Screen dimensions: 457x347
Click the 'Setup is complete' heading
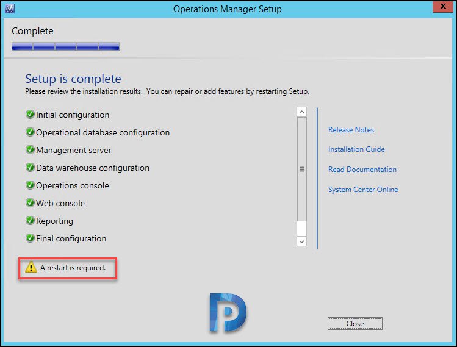(73, 79)
